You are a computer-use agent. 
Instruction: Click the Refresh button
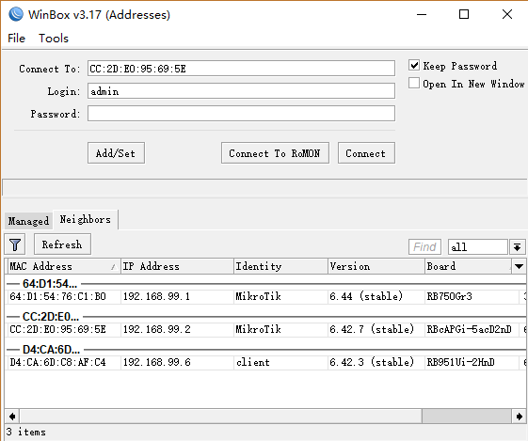pos(62,244)
